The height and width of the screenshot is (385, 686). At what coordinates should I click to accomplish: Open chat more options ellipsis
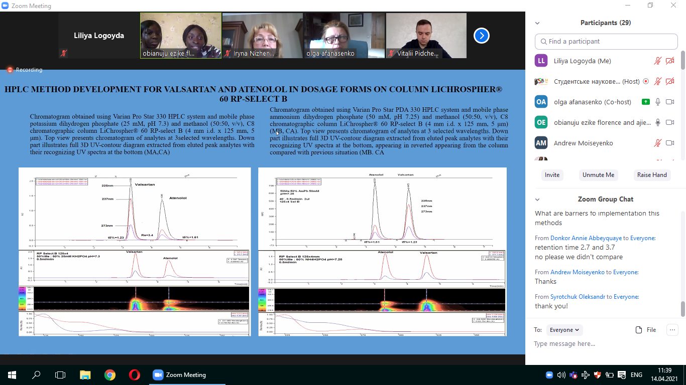click(x=672, y=330)
